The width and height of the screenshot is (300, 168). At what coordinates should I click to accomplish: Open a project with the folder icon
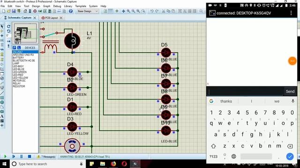point(9,11)
